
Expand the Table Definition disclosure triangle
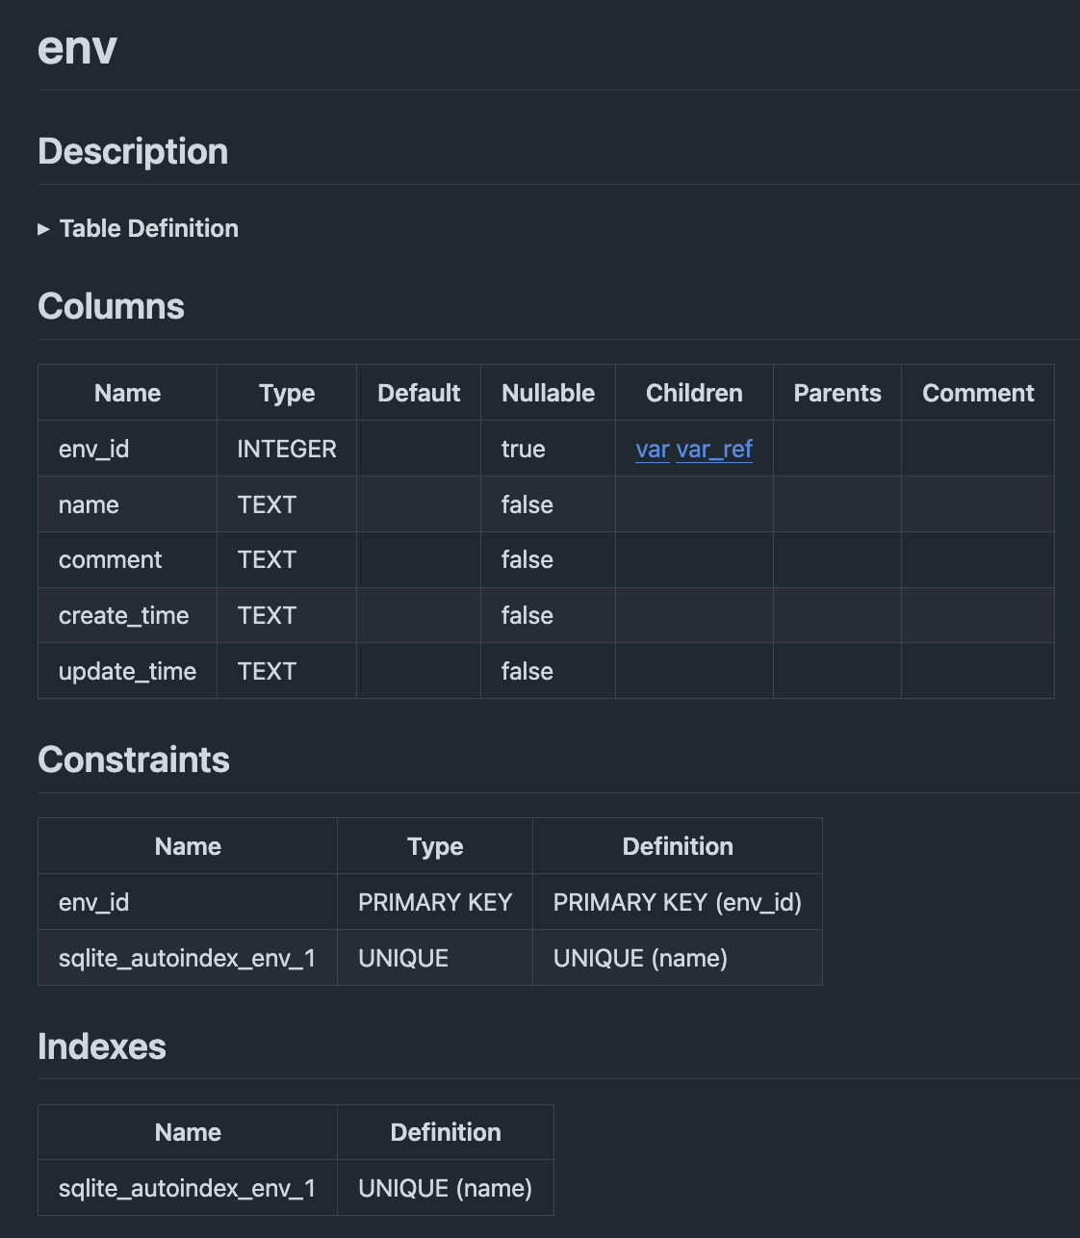coord(43,229)
